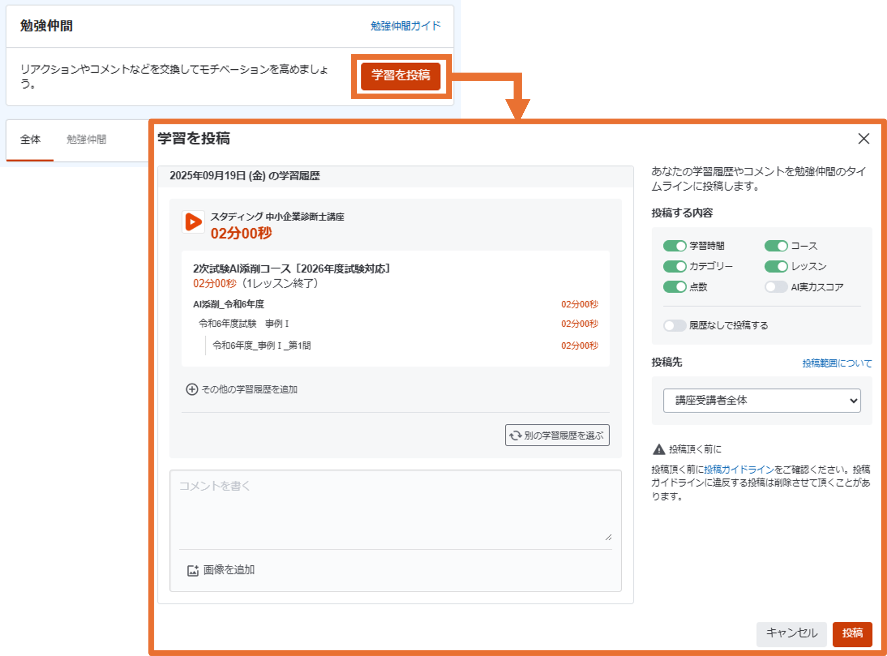Open the 勉強仲間ガイド link

(x=405, y=26)
